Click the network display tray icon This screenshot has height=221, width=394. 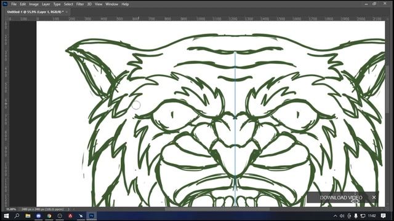(363, 215)
